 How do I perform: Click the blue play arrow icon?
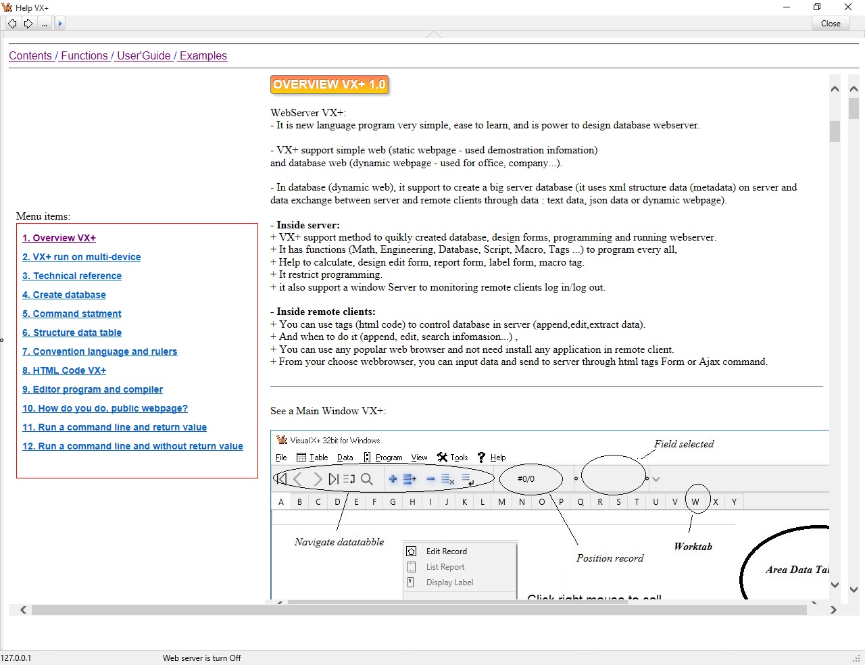click(60, 24)
